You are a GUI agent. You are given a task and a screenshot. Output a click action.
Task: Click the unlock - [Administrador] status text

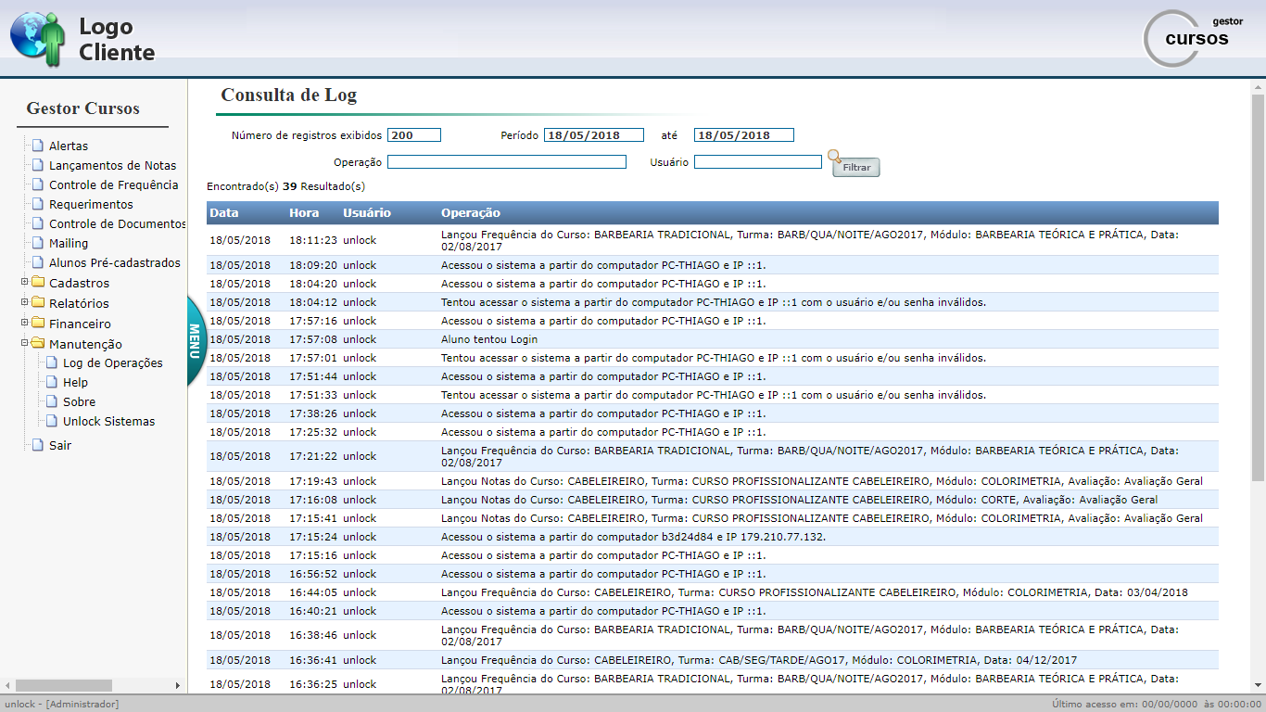[61, 705]
